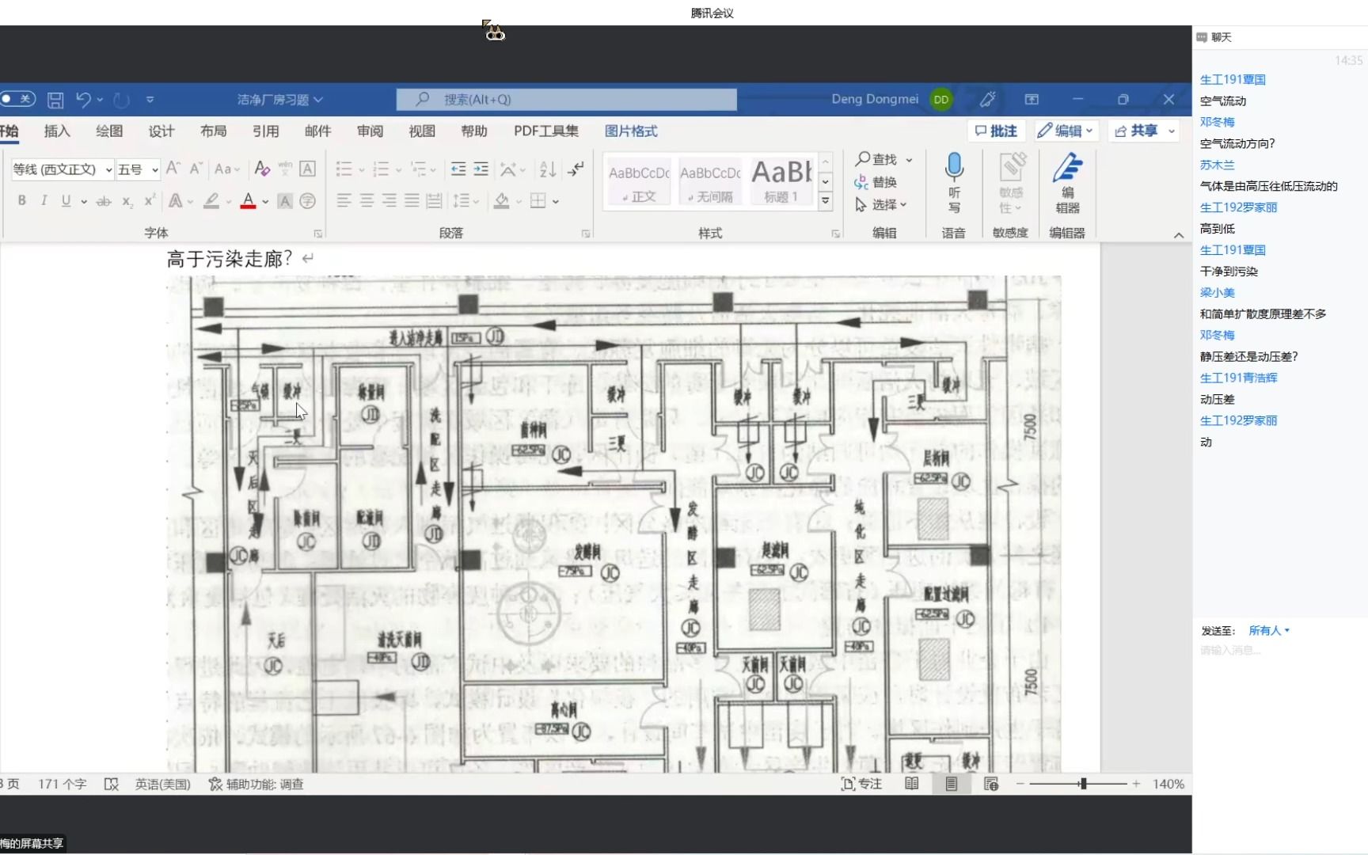Undo the last action
The image size is (1368, 855).
[83, 100]
